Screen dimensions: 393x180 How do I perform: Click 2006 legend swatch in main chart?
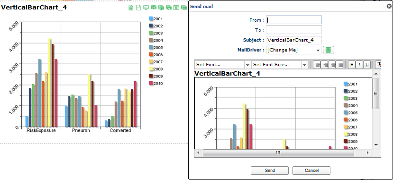coord(151,54)
